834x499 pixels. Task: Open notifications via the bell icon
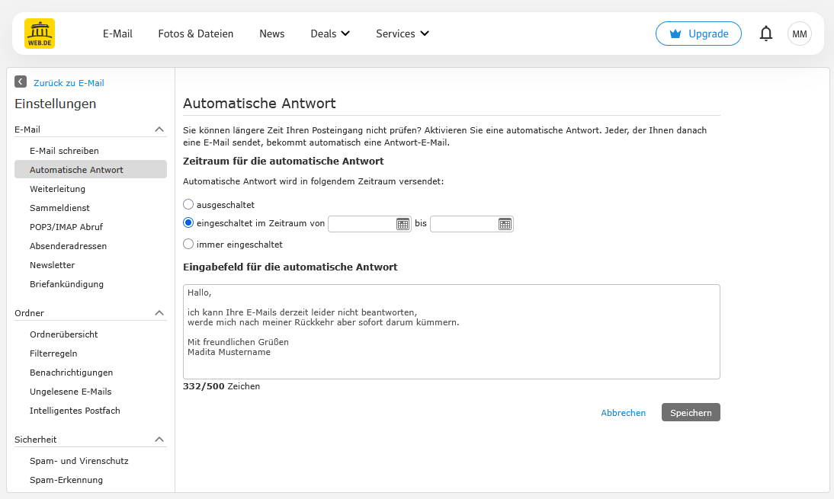pyautogui.click(x=765, y=33)
